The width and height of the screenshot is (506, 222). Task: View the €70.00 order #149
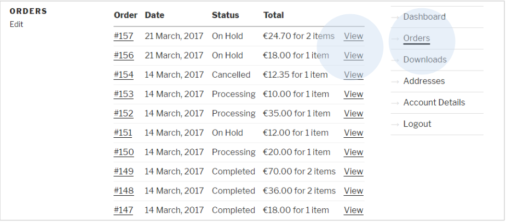(x=353, y=172)
